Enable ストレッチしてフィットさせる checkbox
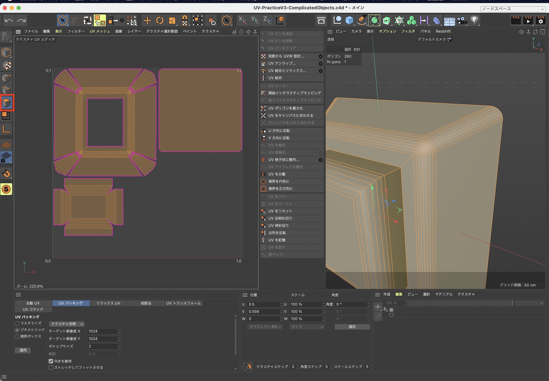Screen dimensions: 549x381 tap(51, 367)
